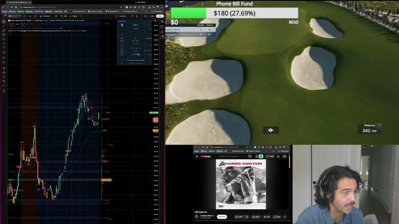Open the MLB Bet Size bookmark
This screenshot has width=399, height=224.
[39, 12]
